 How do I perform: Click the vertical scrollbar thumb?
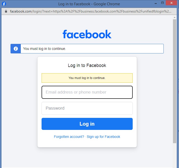(174, 81)
